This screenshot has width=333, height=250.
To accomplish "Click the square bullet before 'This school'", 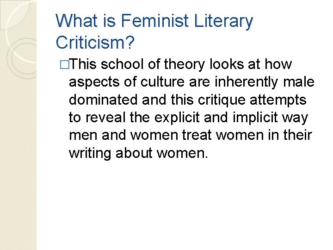I will (x=65, y=65).
